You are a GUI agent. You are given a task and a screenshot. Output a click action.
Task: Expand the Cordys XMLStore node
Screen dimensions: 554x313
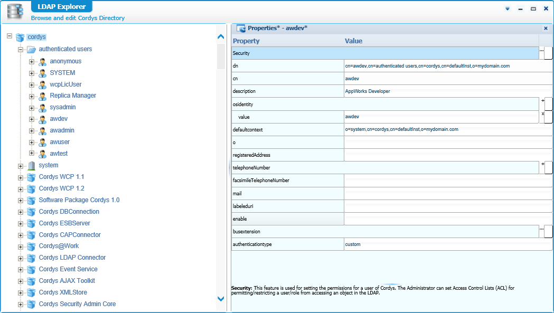(21, 293)
